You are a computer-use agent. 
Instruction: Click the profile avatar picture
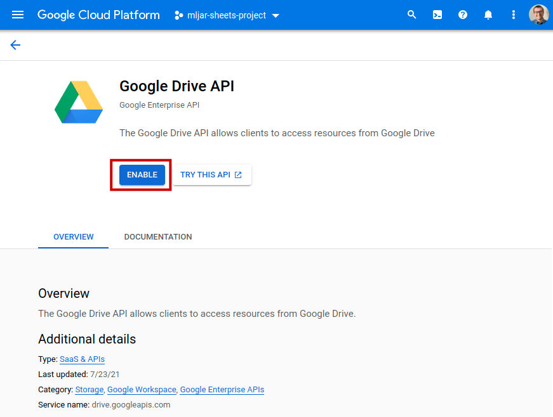click(538, 14)
